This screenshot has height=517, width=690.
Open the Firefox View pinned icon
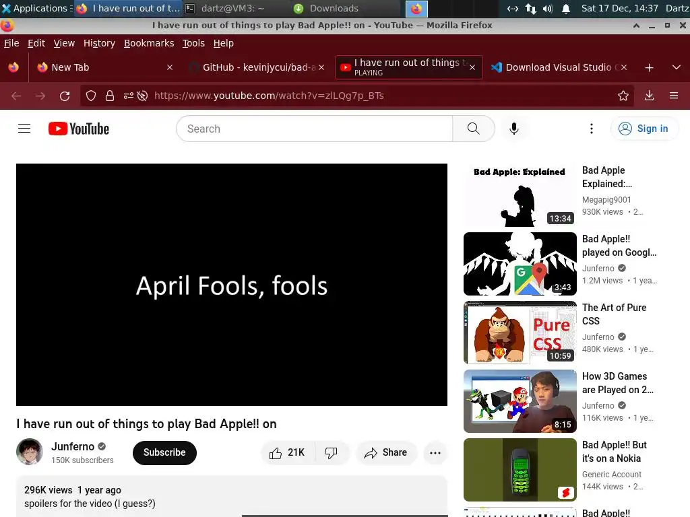point(13,67)
